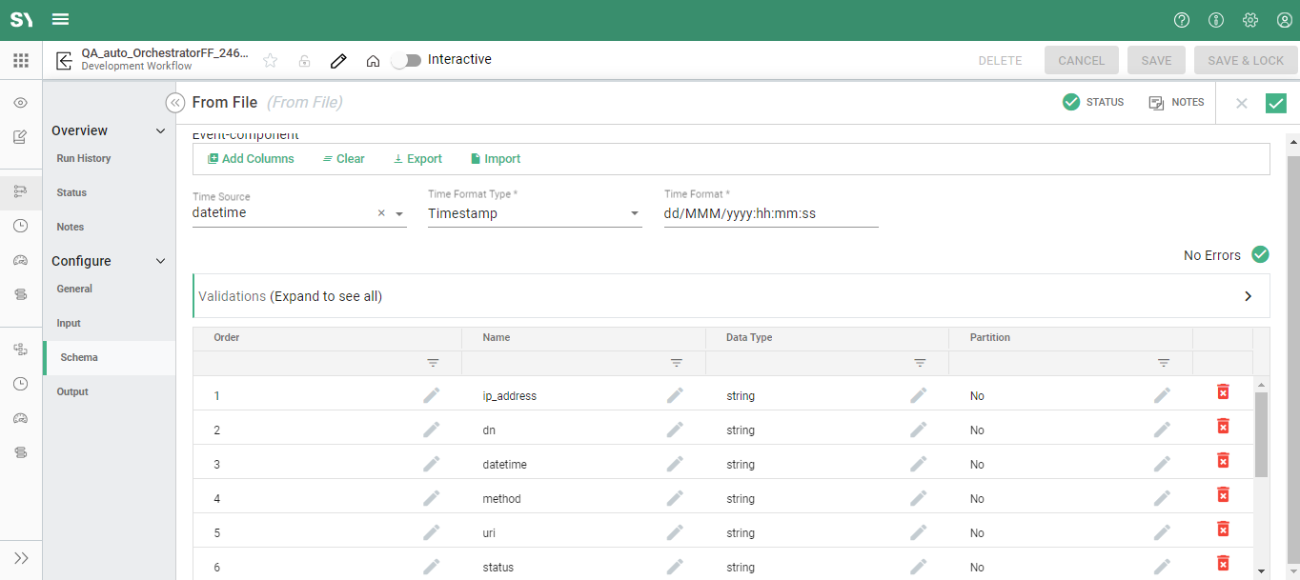The height and width of the screenshot is (580, 1300).
Task: Click the NOTES button in component header
Action: [x=1176, y=102]
